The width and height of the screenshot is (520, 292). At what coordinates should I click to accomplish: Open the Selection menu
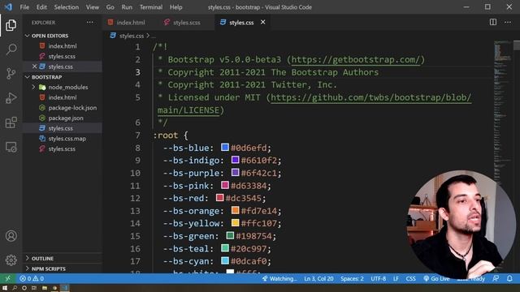pos(67,7)
